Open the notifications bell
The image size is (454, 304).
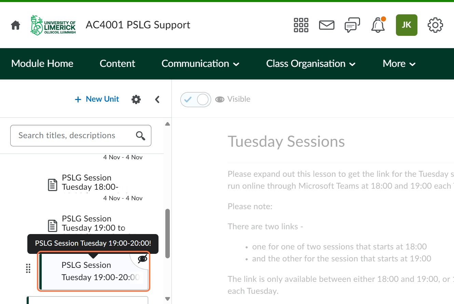tap(378, 25)
